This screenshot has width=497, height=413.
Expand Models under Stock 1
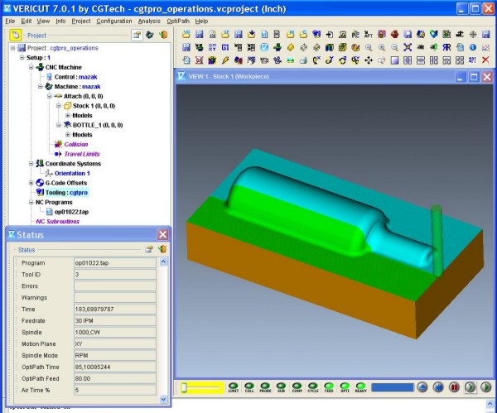pyautogui.click(x=68, y=115)
